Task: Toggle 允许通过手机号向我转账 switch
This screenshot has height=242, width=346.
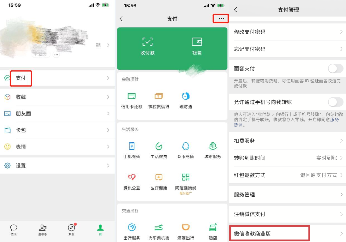Action: click(x=335, y=102)
